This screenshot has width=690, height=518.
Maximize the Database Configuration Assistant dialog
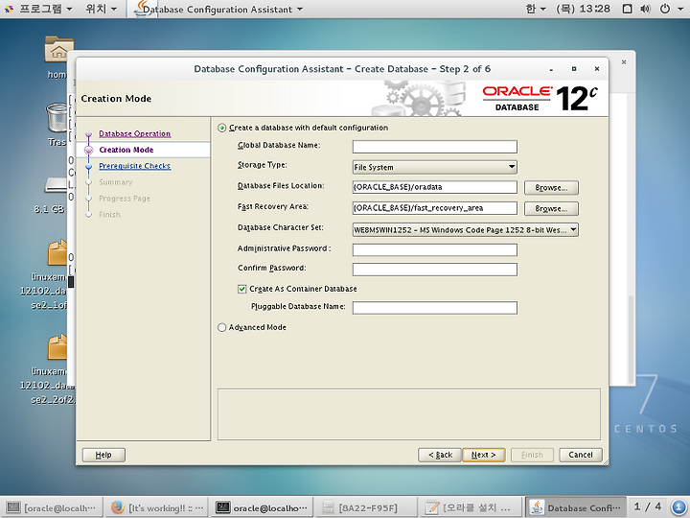[x=574, y=69]
